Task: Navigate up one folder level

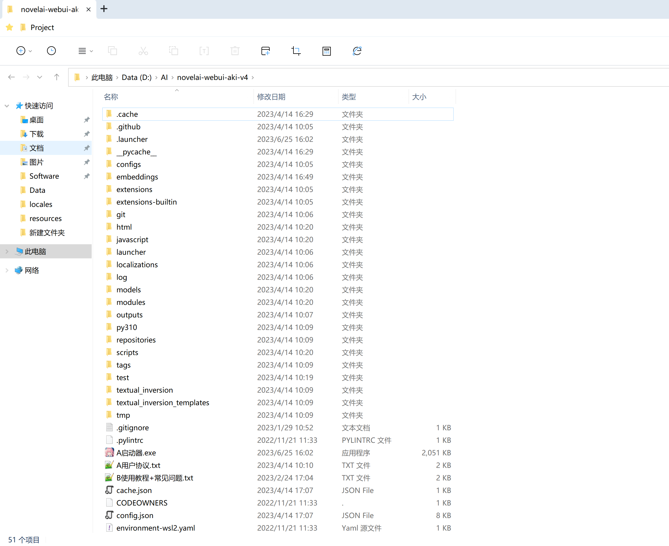Action: pyautogui.click(x=57, y=77)
